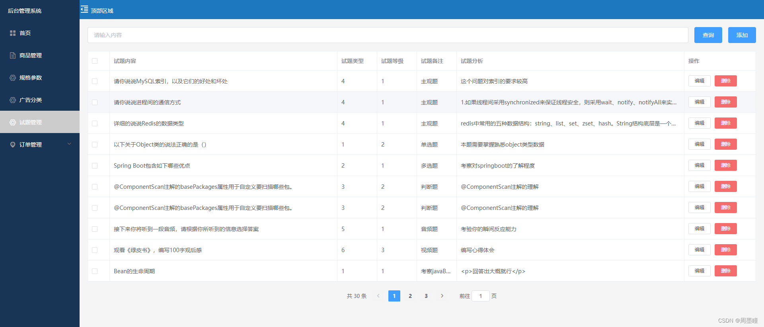Check the row about MySQL索引
The height and width of the screenshot is (327, 764).
point(95,81)
